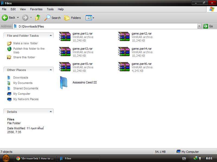Click the 7 objects status text
This screenshot has height=162, width=217.
click(x=6, y=152)
